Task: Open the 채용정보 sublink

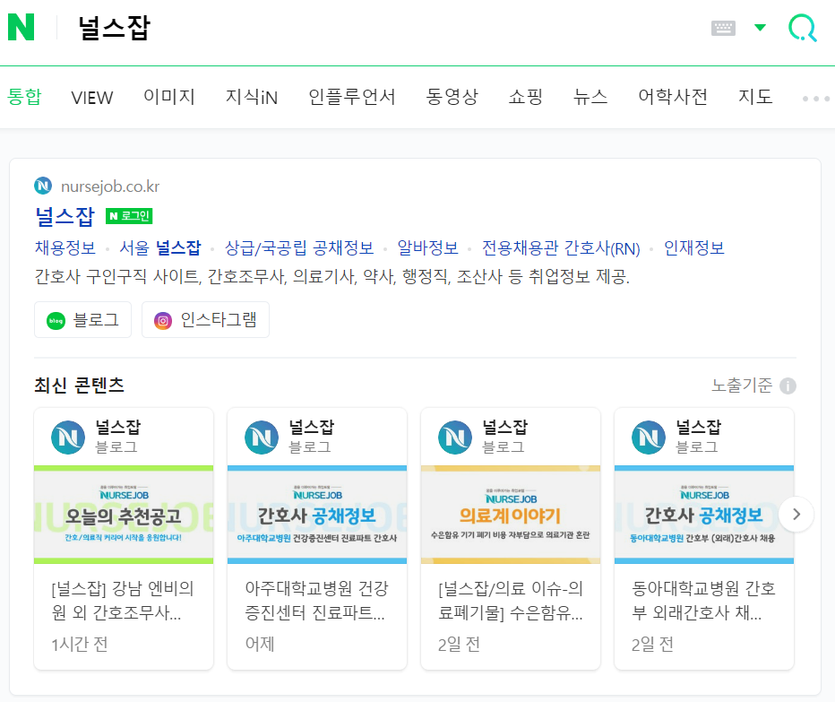Action: [x=65, y=247]
